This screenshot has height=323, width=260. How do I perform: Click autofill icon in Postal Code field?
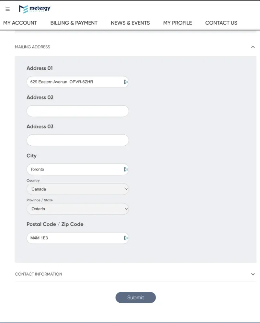(x=126, y=238)
